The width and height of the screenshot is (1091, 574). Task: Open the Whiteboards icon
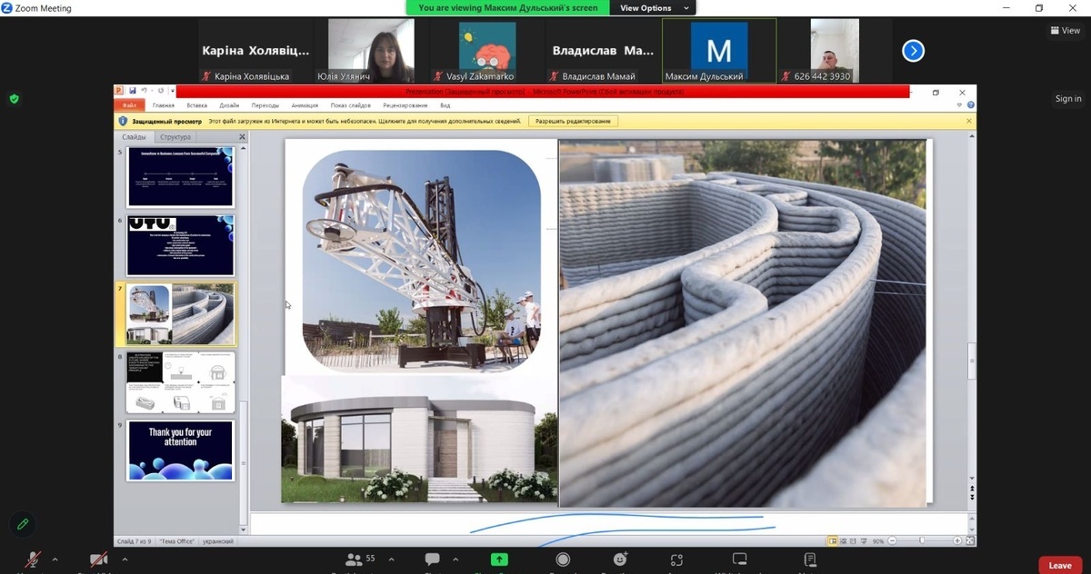739,559
